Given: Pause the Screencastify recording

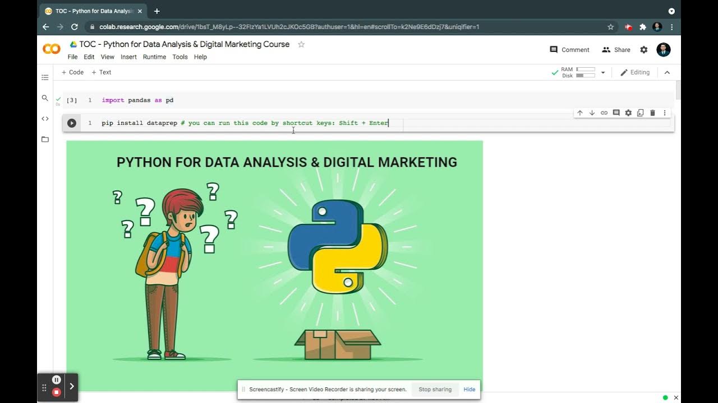Looking at the screenshot, I should coord(56,380).
